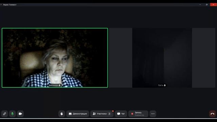Click the Яндекс Телемост window title
This screenshot has width=217, height=122.
click(10, 5)
